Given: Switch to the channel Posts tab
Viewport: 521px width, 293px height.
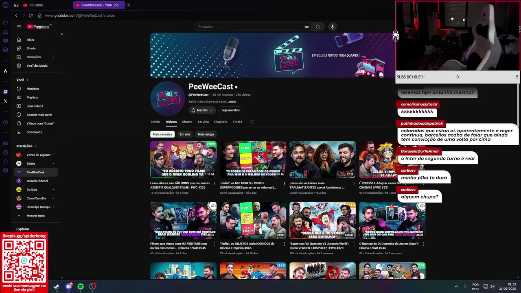Looking at the screenshot, I should [238, 122].
